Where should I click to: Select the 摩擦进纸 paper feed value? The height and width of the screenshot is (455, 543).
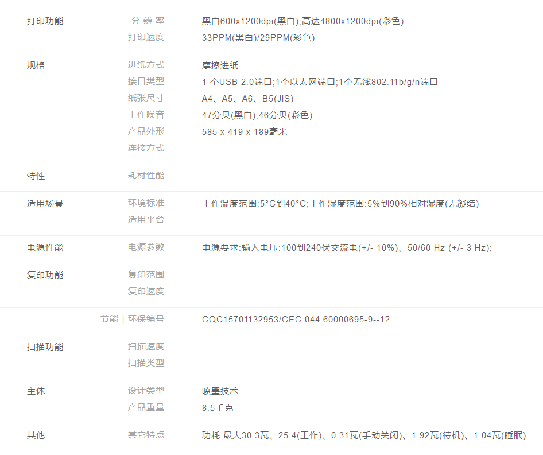click(220, 65)
